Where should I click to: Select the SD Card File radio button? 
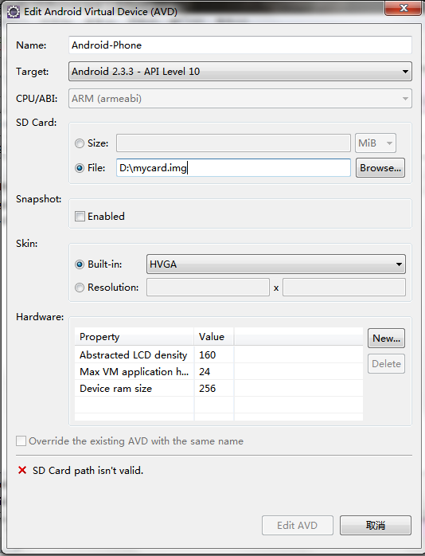pos(80,168)
